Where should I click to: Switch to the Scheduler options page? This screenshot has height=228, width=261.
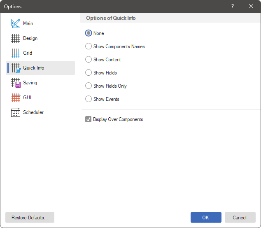(33, 112)
